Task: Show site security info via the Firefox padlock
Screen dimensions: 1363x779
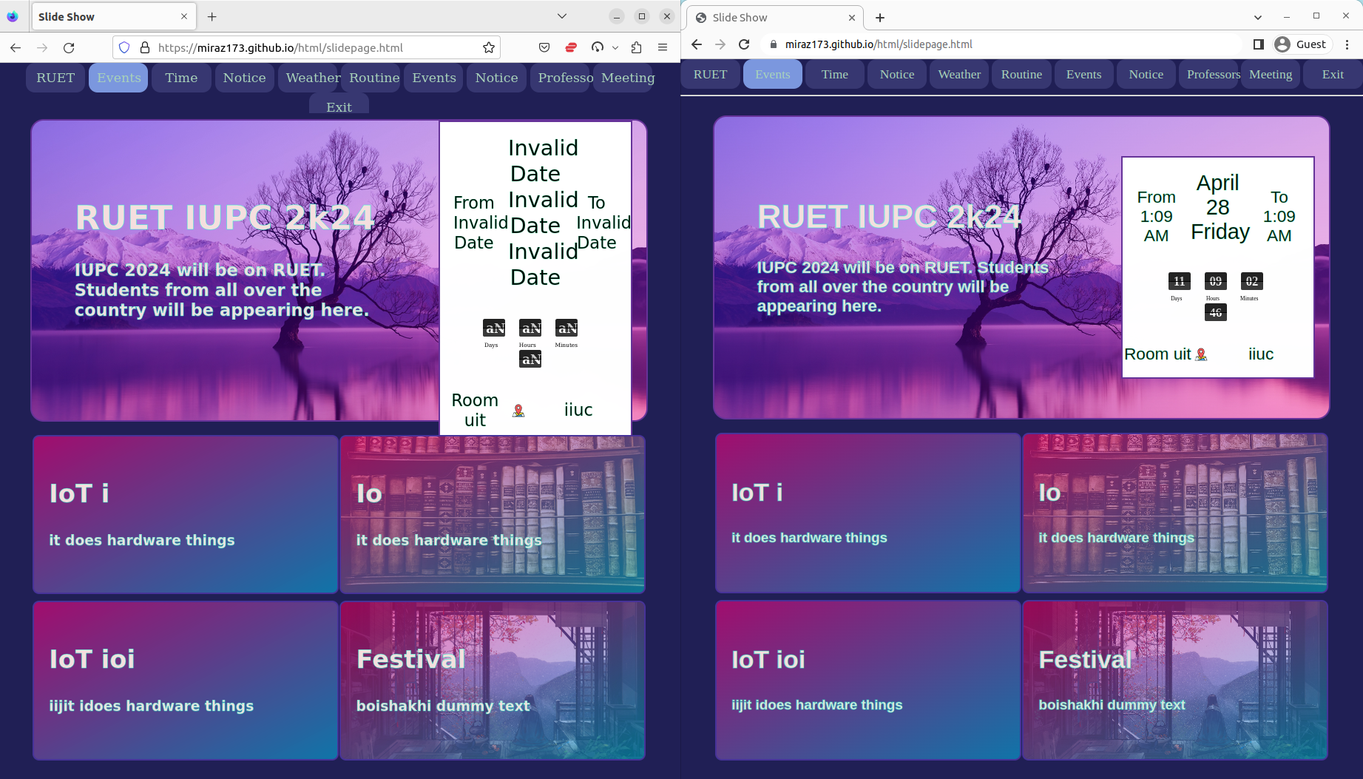Action: coord(145,47)
